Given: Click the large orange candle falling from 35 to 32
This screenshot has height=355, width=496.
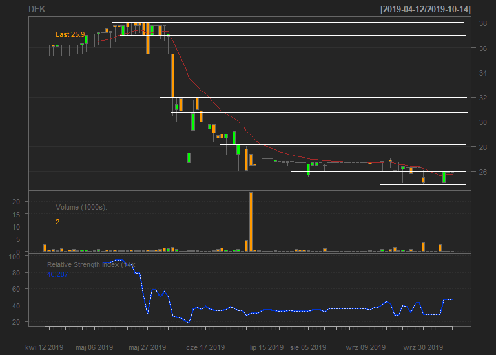Looking at the screenshot, I should (172, 76).
